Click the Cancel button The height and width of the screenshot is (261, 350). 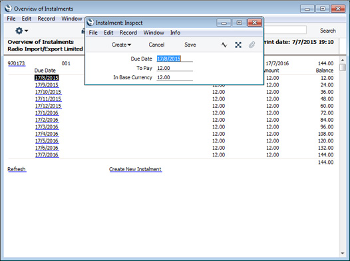point(156,45)
